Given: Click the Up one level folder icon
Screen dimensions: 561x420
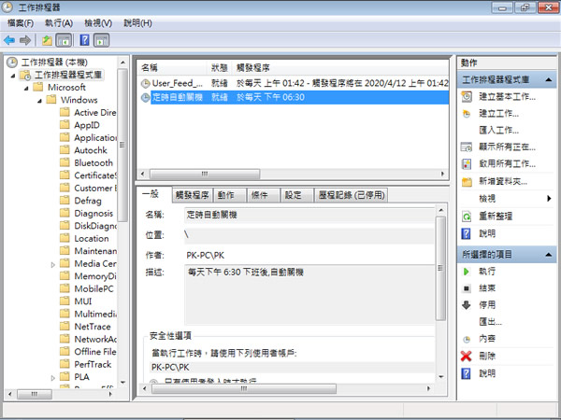Looking at the screenshot, I should [x=47, y=40].
